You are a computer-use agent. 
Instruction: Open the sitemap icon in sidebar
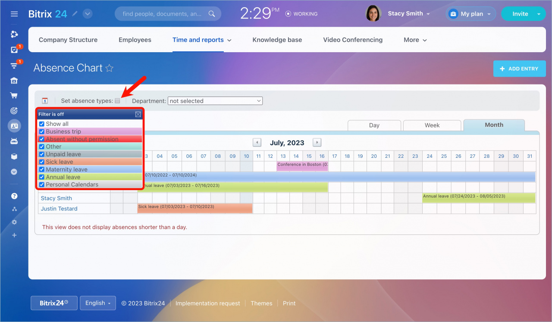[14, 209]
